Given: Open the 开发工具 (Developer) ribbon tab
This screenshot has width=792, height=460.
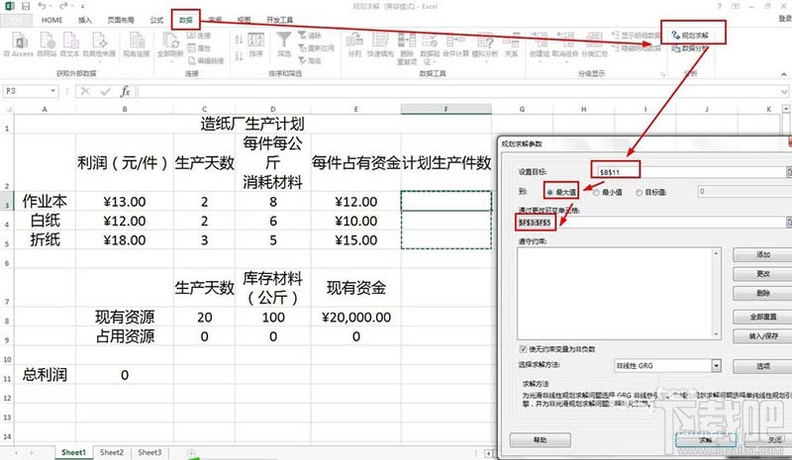Looking at the screenshot, I should [x=280, y=20].
